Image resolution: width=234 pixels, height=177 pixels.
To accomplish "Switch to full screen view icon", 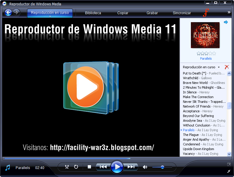I will pos(229,165).
